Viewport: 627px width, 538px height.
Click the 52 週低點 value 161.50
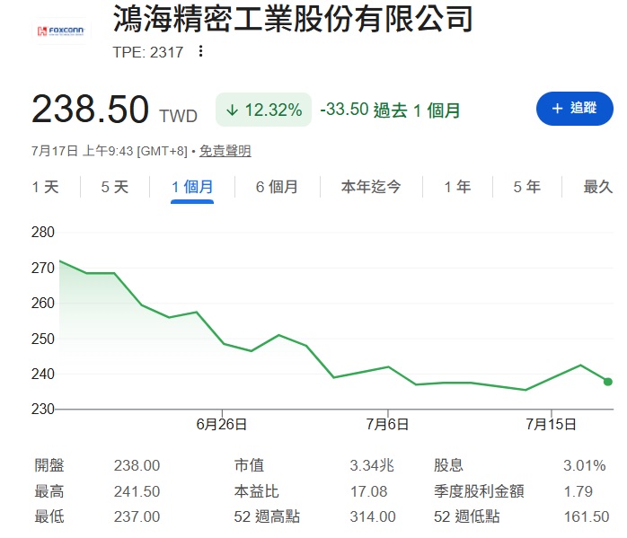pos(587,516)
